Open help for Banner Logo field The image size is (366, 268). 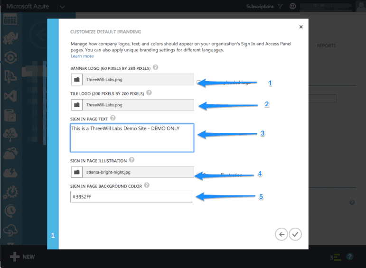click(156, 68)
